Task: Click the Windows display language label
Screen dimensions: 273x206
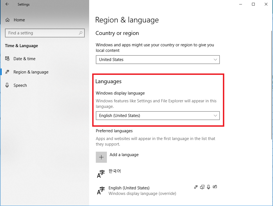Action: tap(120, 93)
